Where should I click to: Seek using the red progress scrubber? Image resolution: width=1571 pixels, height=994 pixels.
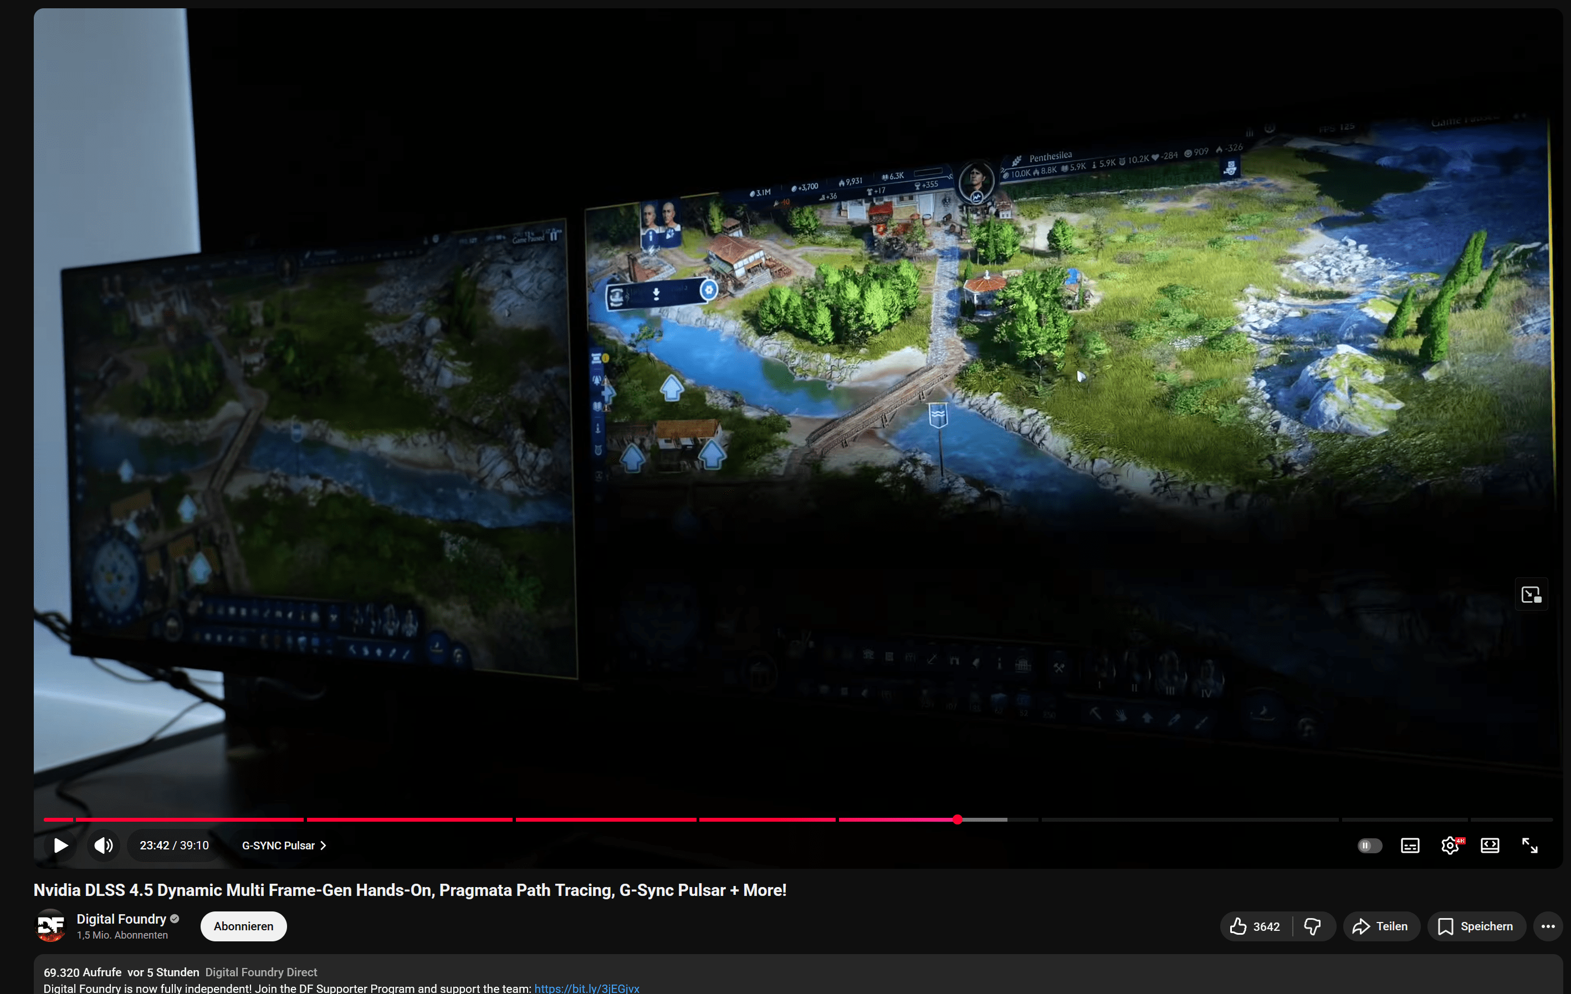pyautogui.click(x=957, y=819)
